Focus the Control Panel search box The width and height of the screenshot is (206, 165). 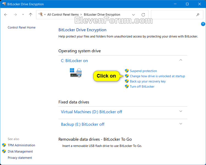pos(177,15)
